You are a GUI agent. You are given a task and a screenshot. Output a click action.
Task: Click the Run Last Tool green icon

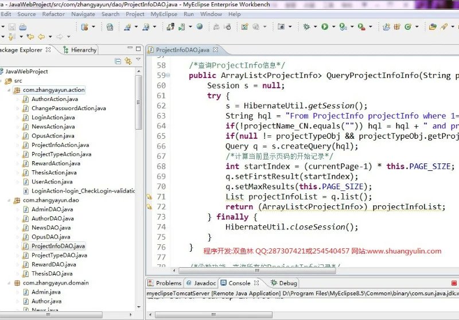pyautogui.click(x=343, y=27)
